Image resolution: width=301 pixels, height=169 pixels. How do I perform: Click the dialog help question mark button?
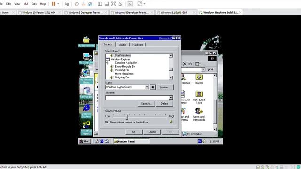point(174,38)
